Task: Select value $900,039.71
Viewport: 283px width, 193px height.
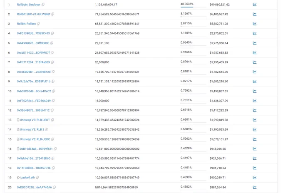Action: coord(218,178)
